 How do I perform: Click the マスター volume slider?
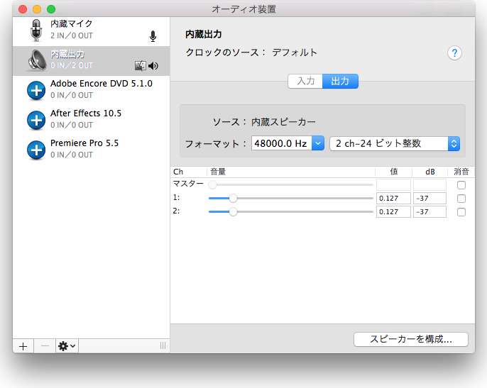coord(291,184)
